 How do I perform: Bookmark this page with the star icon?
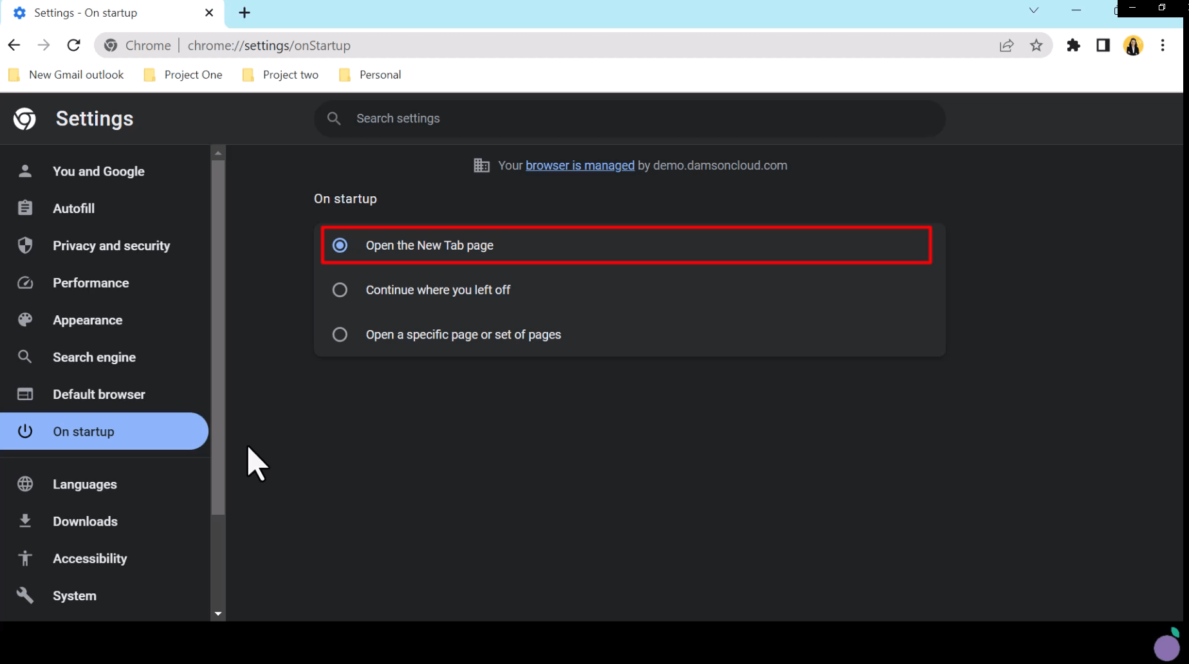[1036, 45]
